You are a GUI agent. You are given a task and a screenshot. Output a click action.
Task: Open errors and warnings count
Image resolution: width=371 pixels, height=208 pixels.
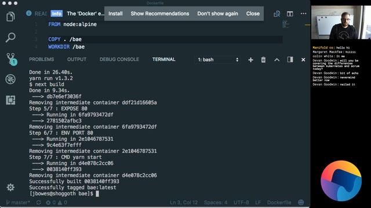57,202
